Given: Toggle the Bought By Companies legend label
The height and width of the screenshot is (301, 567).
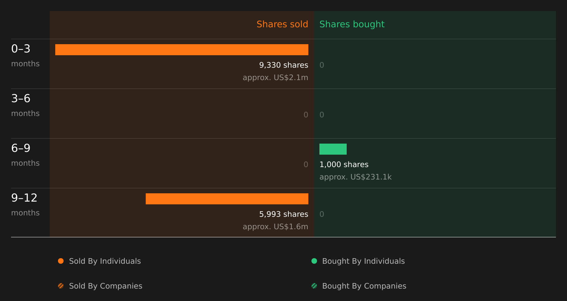Looking at the screenshot, I should click(x=364, y=286).
